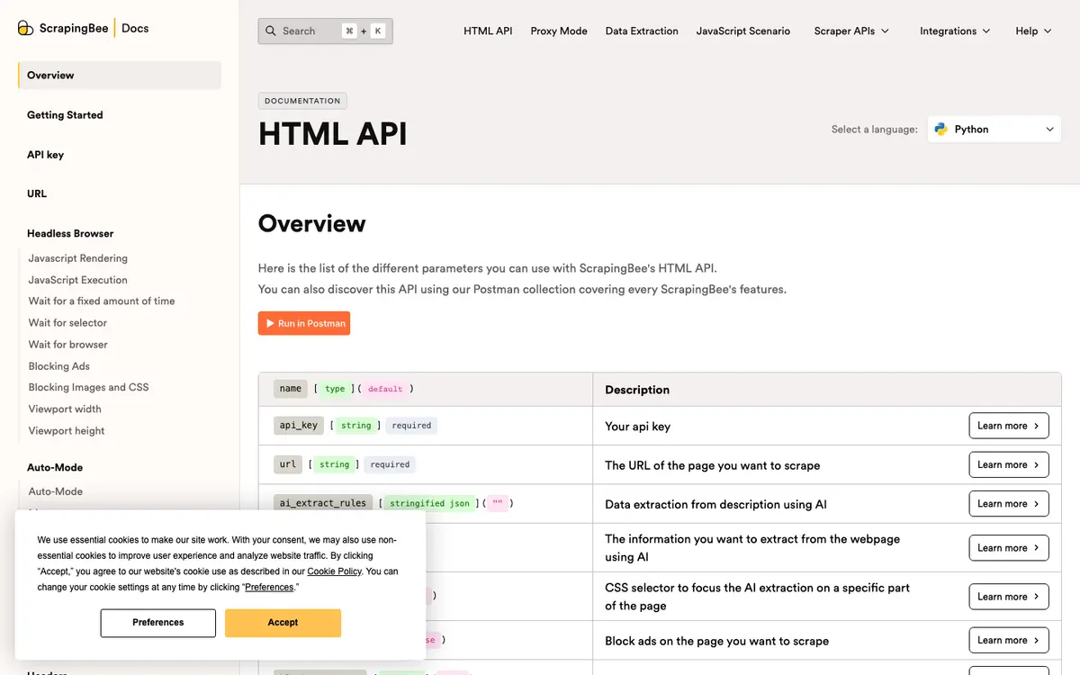Open Headless Browser heading in sidebar
Screen dimensions: 1080x675
pyautogui.click(x=70, y=233)
